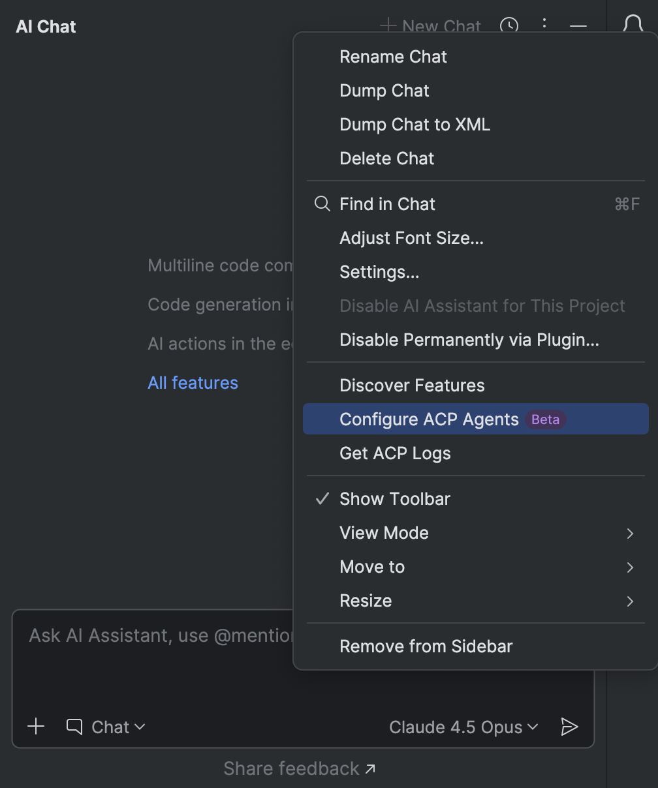
Task: Click the add attachment plus icon
Action: pos(37,727)
